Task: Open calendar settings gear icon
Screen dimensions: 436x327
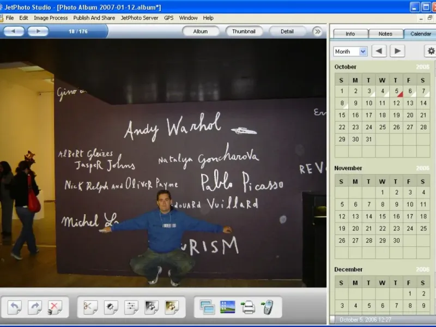Action: click(x=431, y=51)
